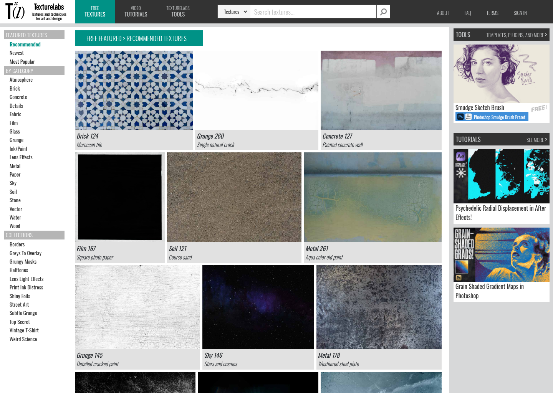
Task: Click the Photoshop Smudge Brush Preset button
Action: (492, 117)
